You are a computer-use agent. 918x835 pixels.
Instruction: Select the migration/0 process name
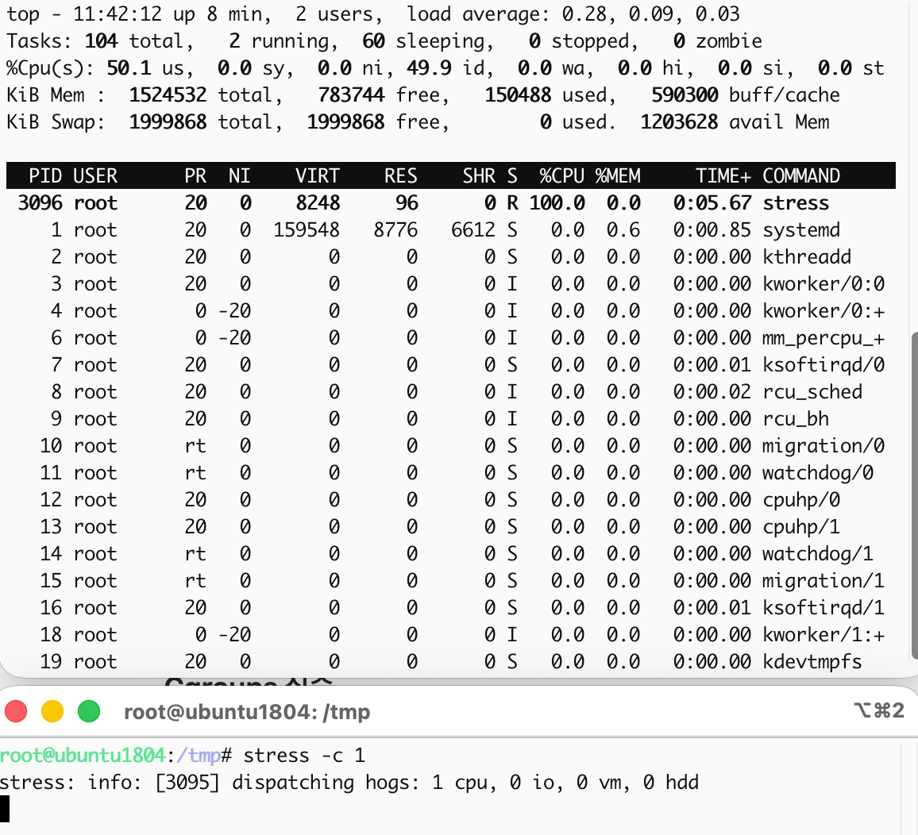pos(823,446)
